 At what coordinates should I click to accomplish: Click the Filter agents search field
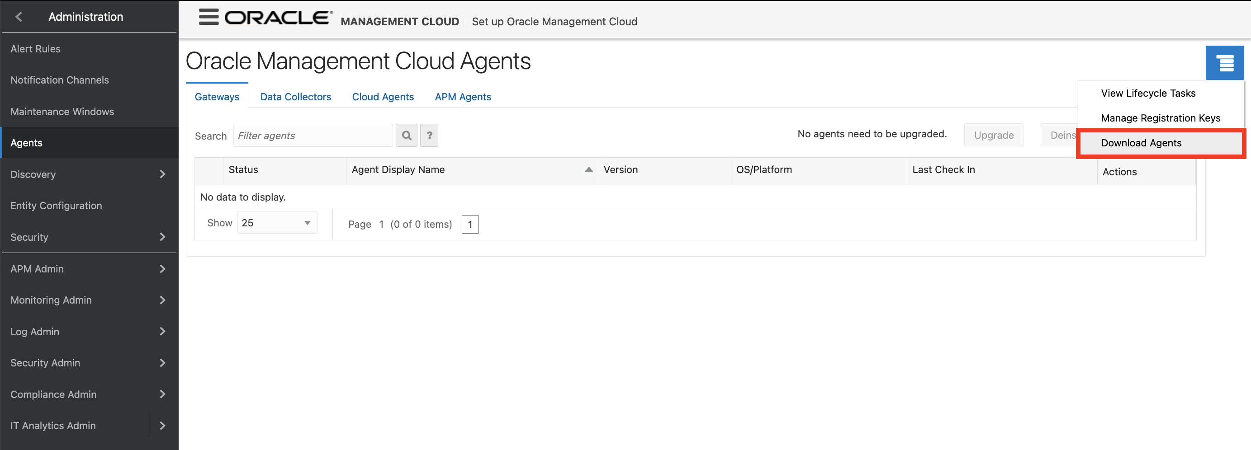point(312,135)
